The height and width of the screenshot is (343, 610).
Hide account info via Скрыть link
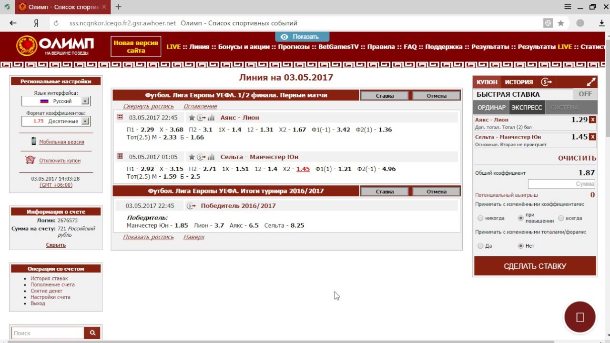(56, 245)
